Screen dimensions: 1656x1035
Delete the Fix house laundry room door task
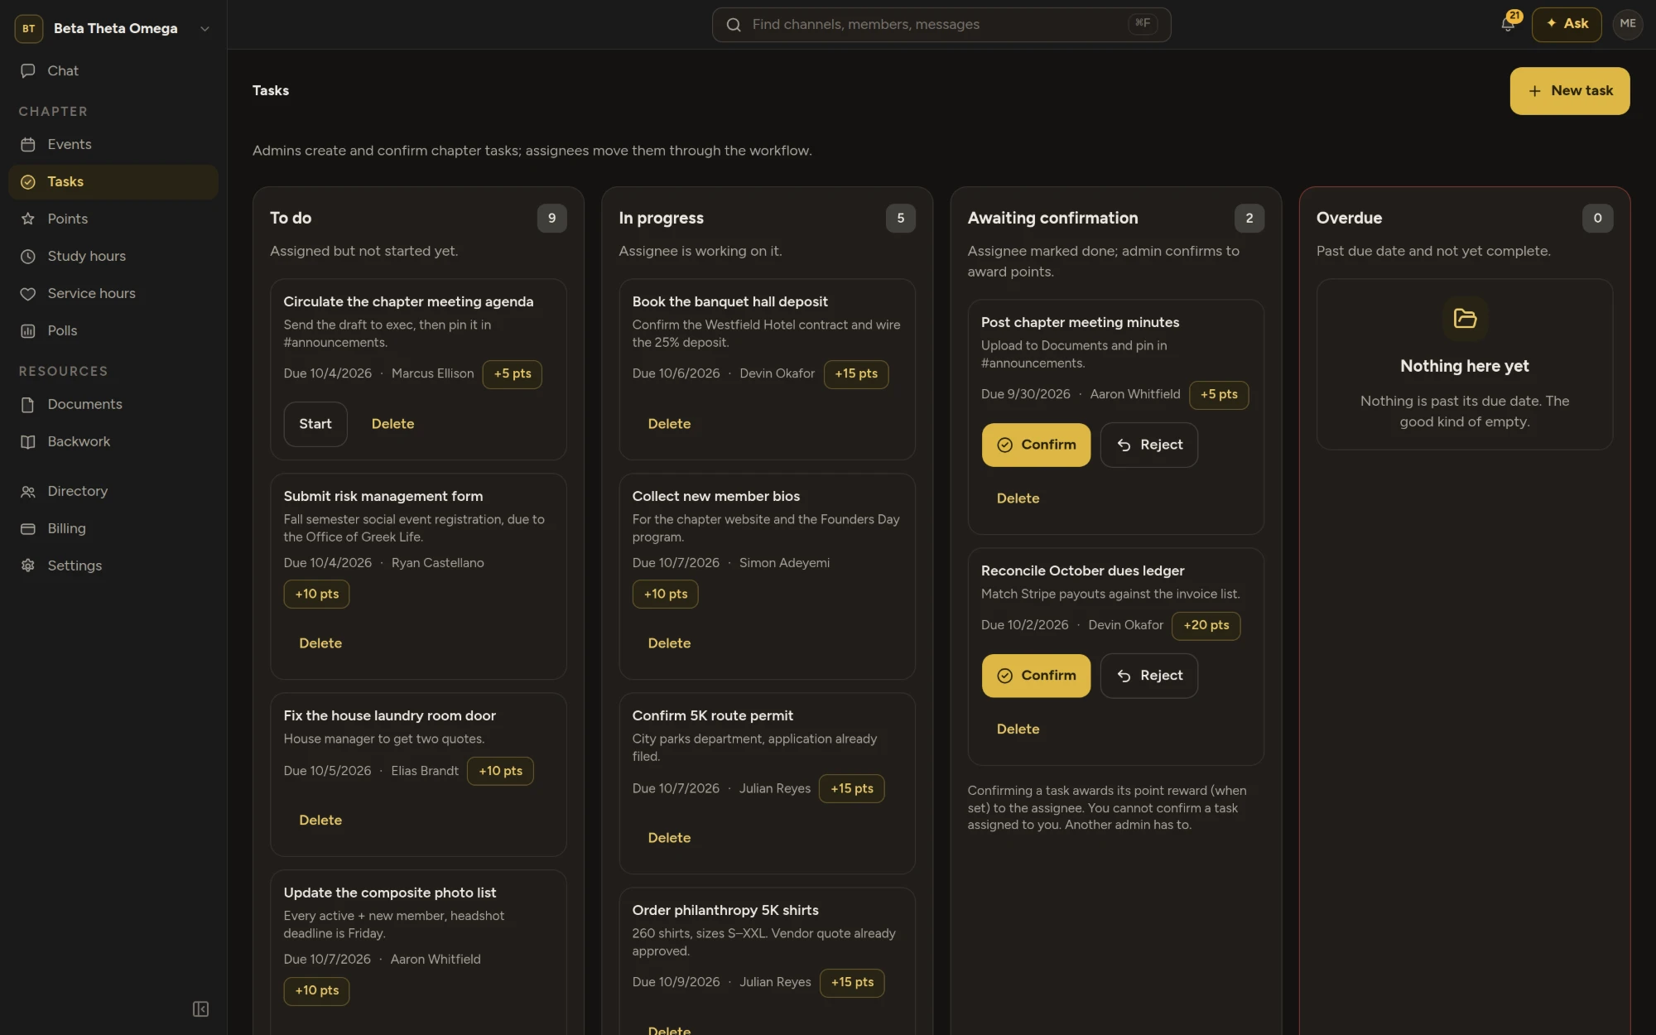[320, 821]
